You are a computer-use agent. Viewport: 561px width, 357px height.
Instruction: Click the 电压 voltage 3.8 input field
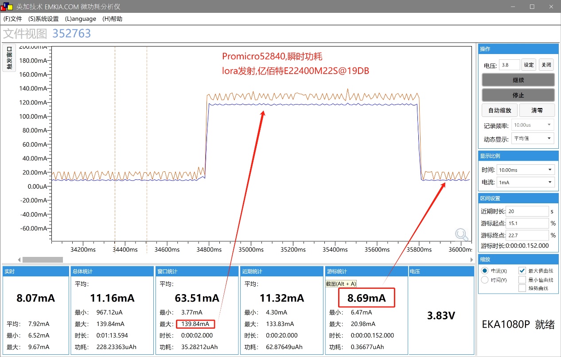point(509,65)
